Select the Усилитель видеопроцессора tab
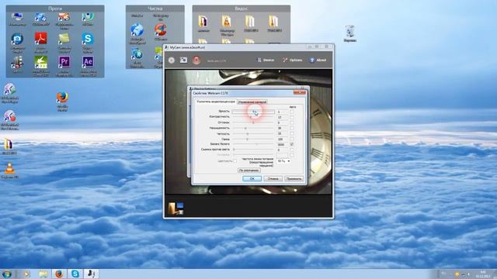This screenshot has width=497, height=279. (x=216, y=102)
